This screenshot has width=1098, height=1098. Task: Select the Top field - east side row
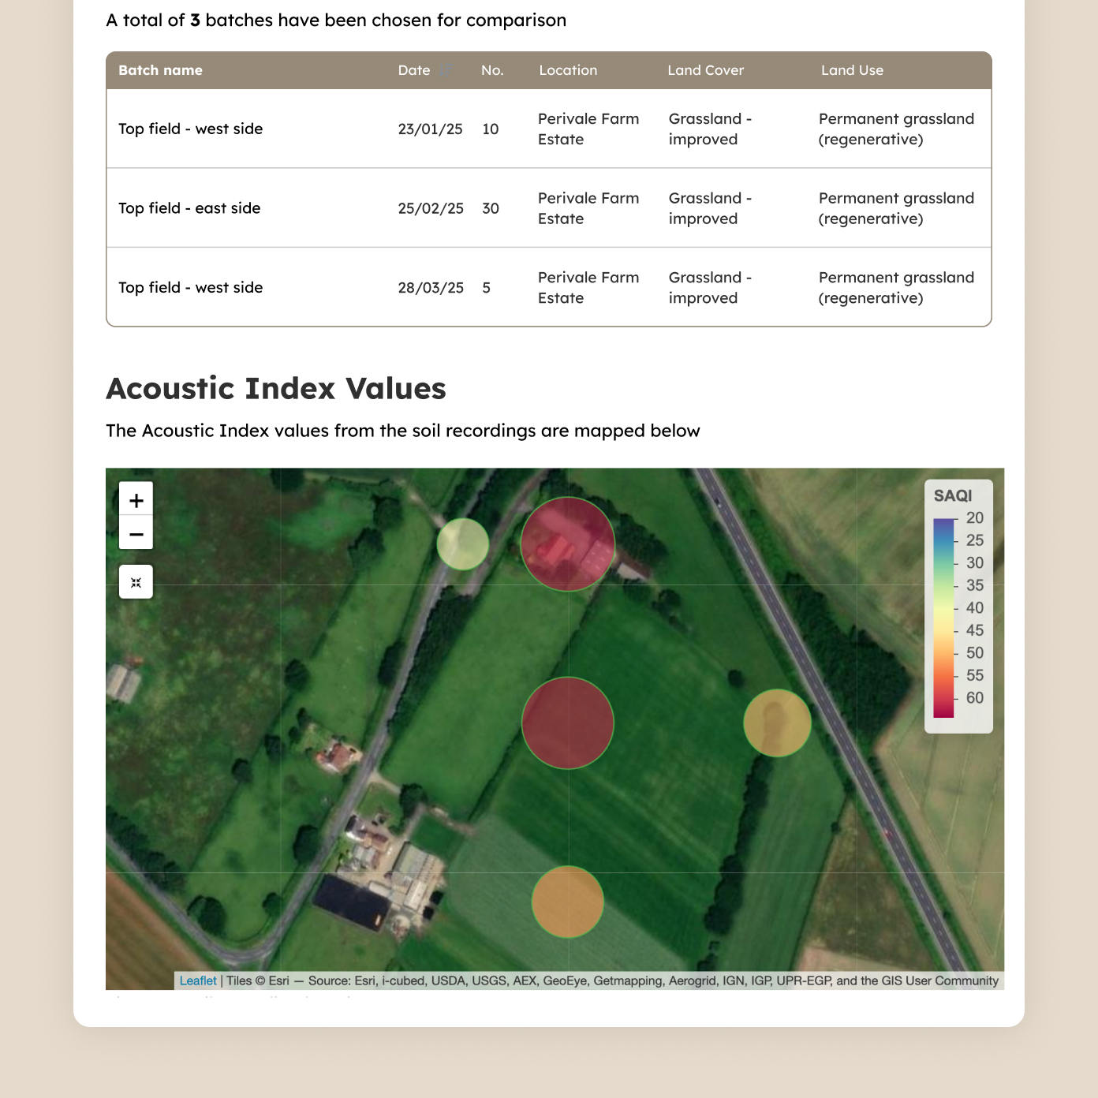[x=548, y=208]
